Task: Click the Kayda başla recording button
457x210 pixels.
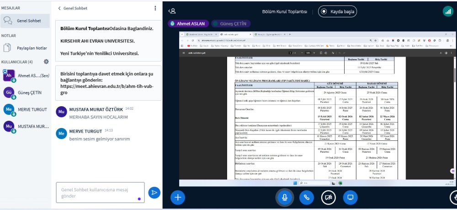Action: (x=338, y=12)
